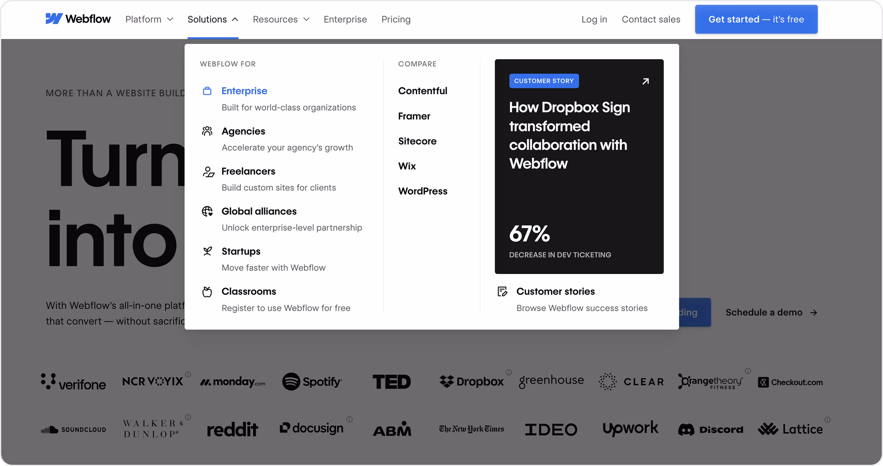883x466 pixels.
Task: Click the Agencies people icon
Action: point(207,131)
